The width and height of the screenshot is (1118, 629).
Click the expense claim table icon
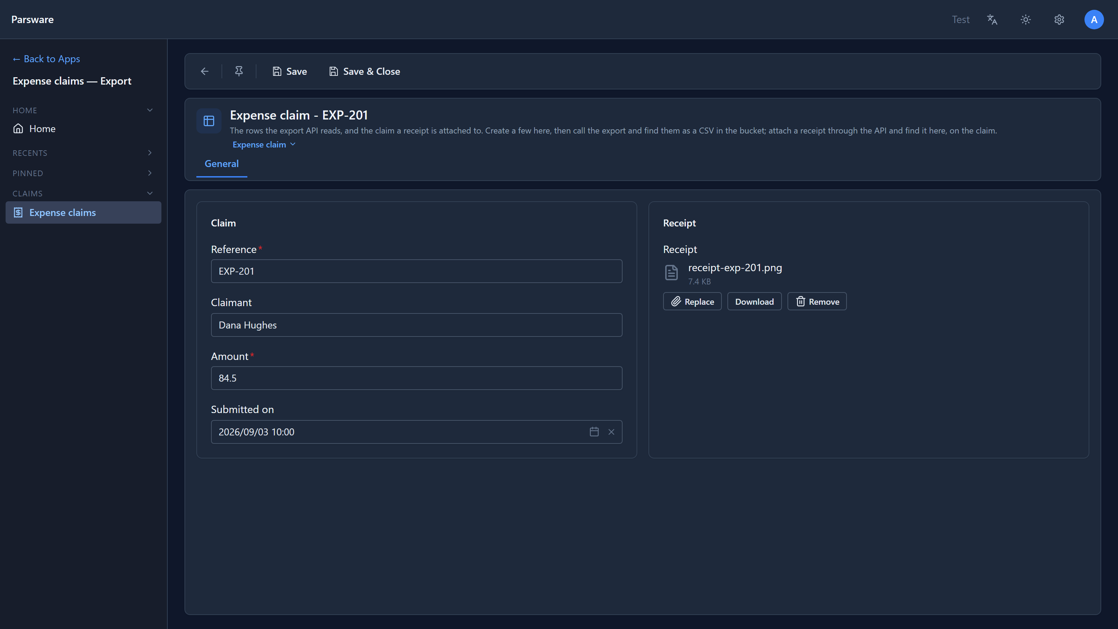click(x=209, y=121)
